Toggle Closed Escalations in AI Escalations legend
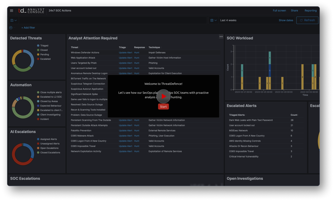The image size is (334, 201). [50, 152]
